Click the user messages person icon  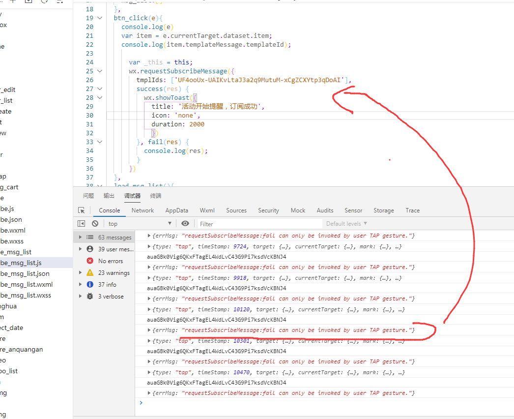click(x=90, y=249)
